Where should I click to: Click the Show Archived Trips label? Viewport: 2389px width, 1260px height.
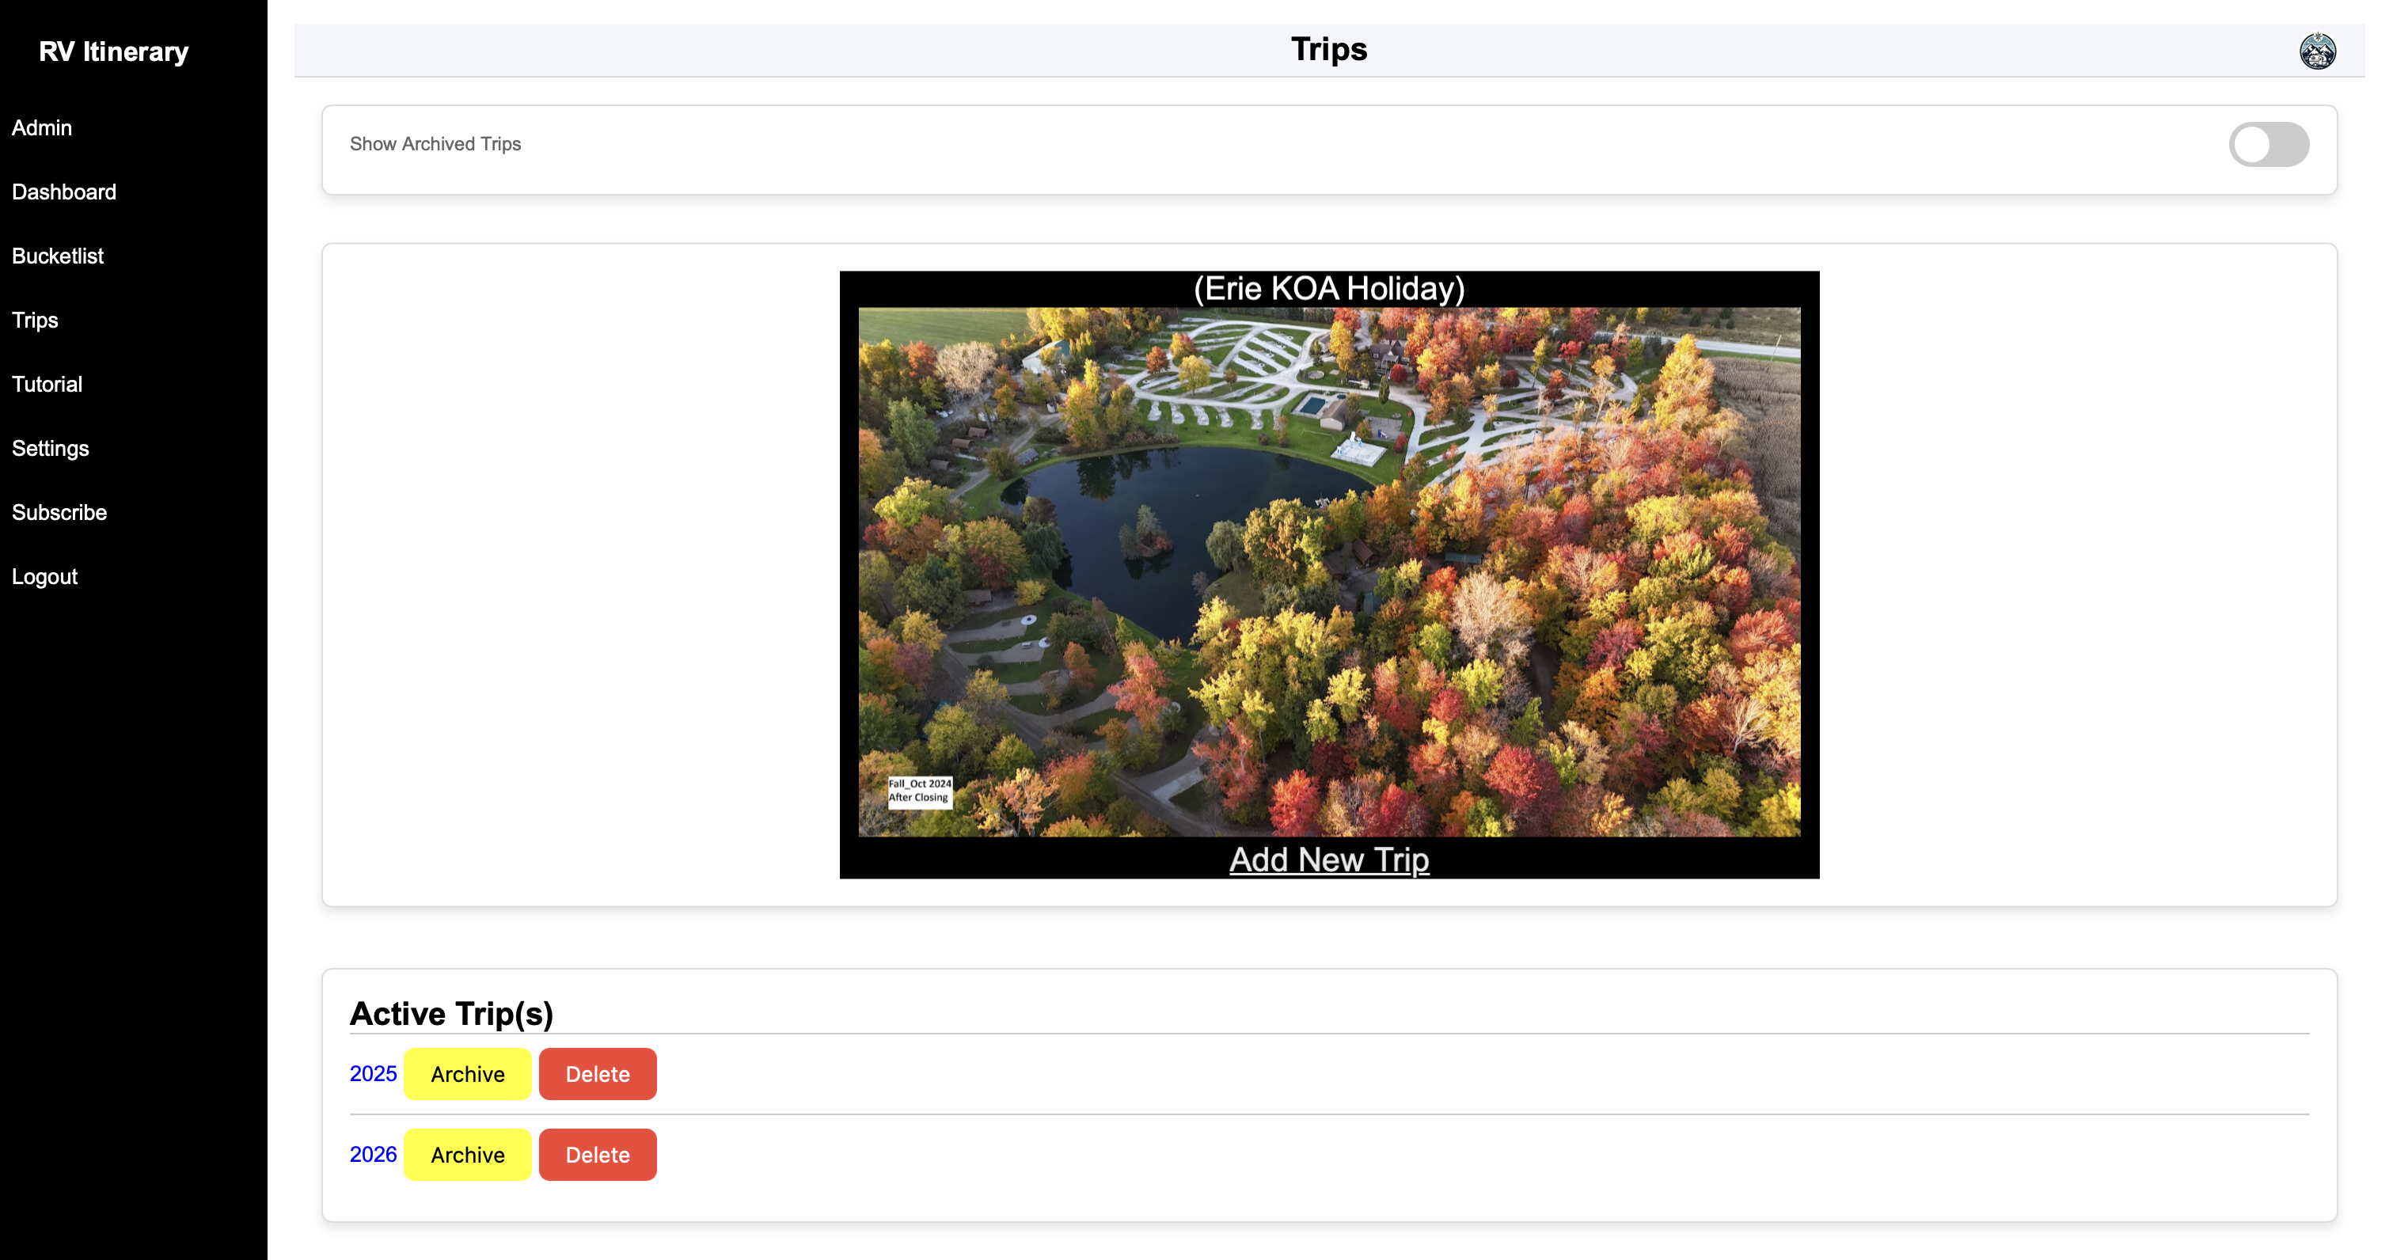[435, 144]
